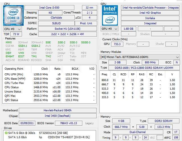Click the BCLK column header

(x=75, y=69)
